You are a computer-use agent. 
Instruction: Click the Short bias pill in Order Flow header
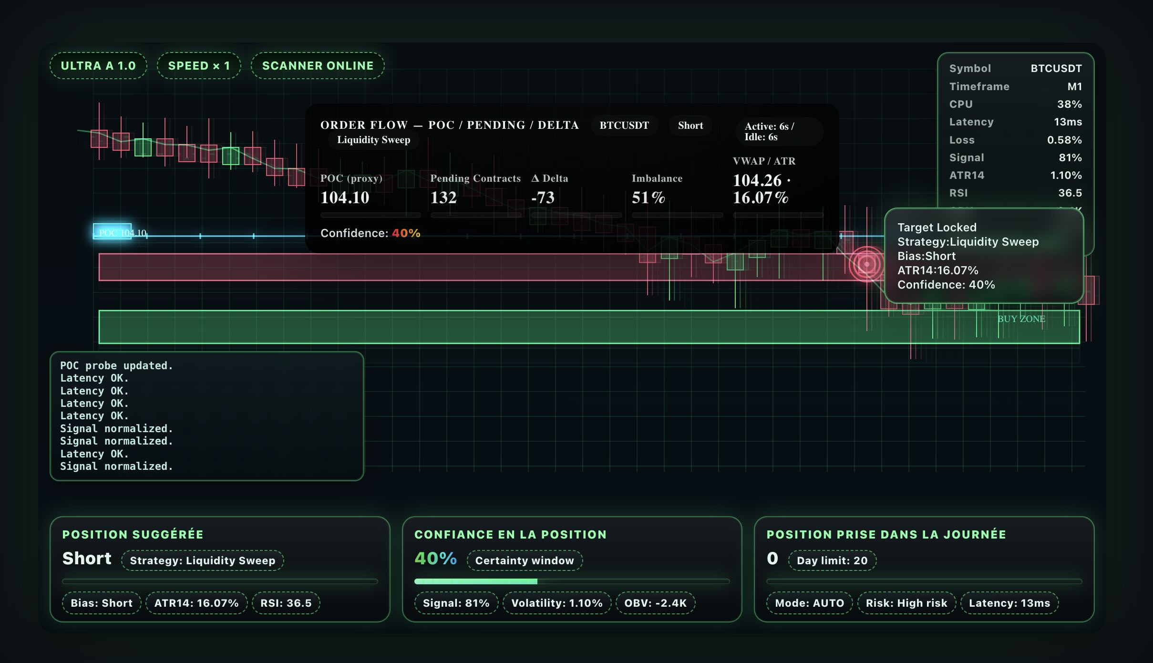(x=690, y=125)
